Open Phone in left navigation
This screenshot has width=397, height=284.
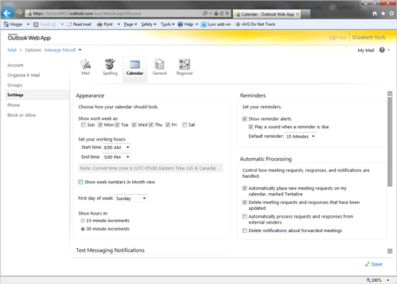(x=14, y=105)
